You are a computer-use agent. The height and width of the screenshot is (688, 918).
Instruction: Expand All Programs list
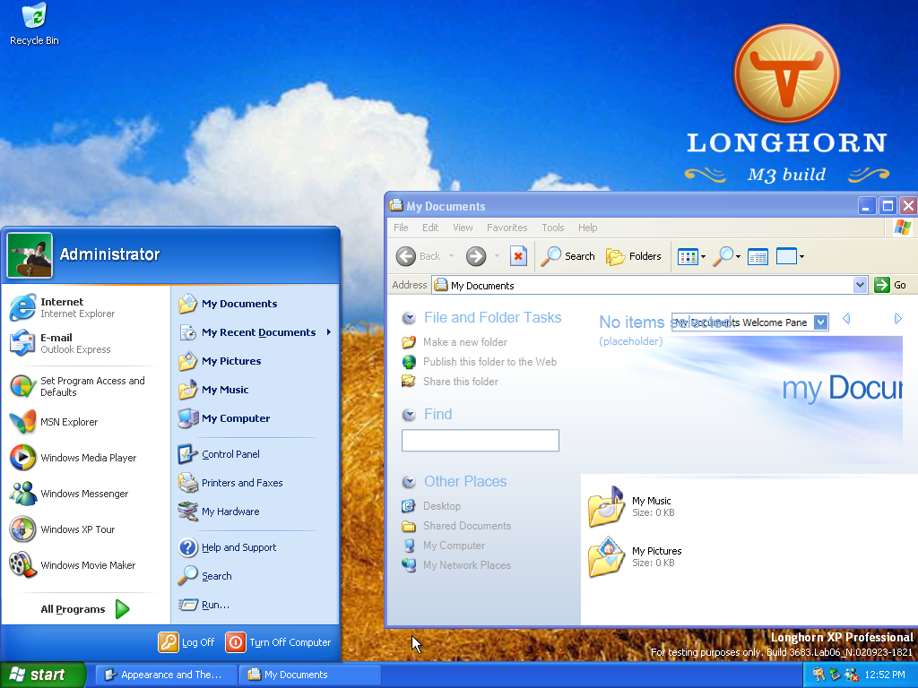pos(85,609)
